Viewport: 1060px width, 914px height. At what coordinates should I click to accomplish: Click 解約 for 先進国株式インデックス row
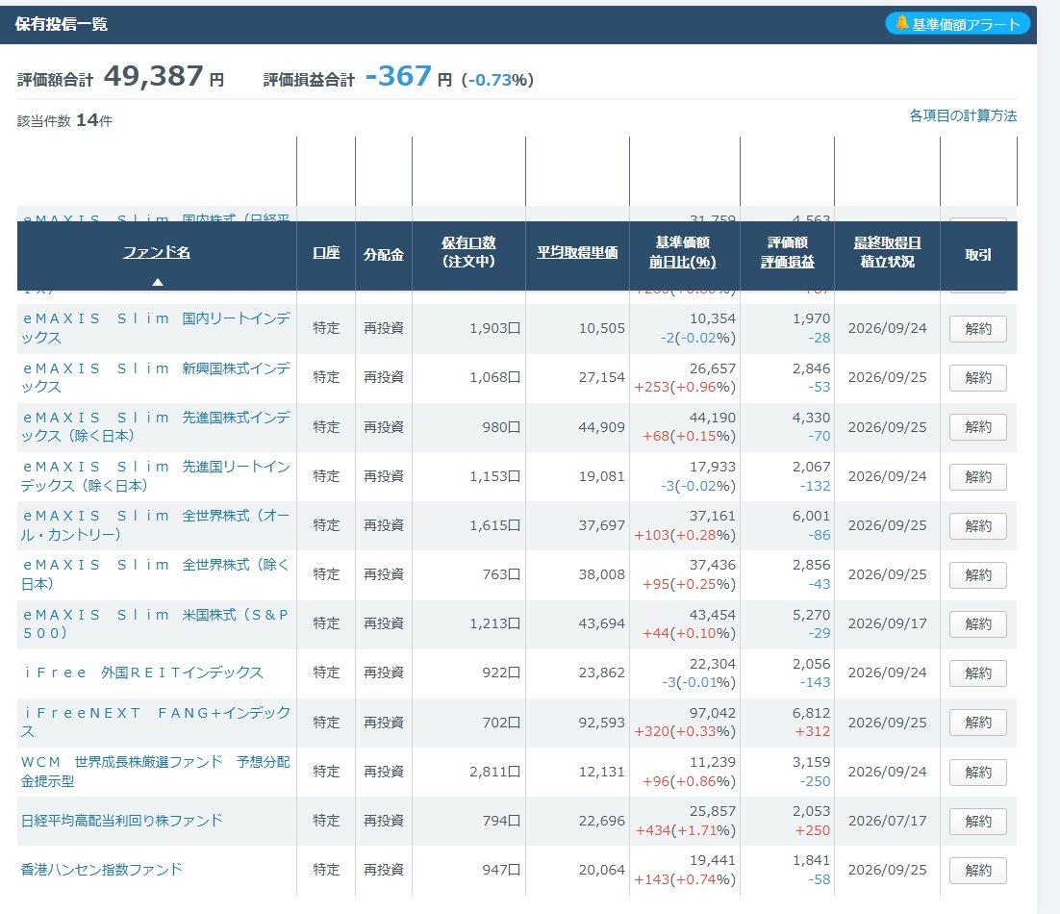(977, 427)
